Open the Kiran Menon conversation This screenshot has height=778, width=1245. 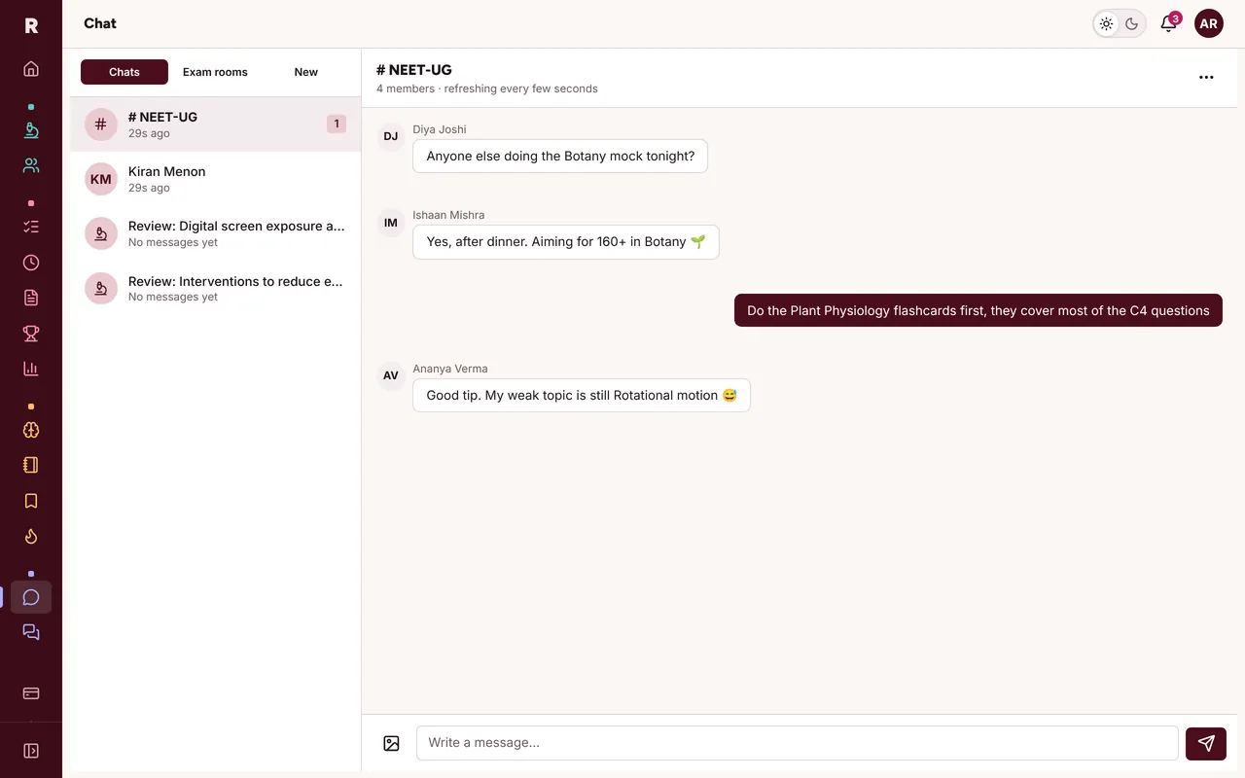click(x=215, y=179)
